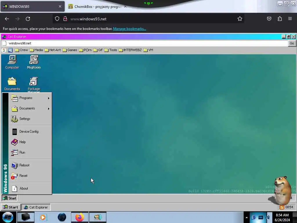Click the Windows clock 8:54 AM

point(282,217)
